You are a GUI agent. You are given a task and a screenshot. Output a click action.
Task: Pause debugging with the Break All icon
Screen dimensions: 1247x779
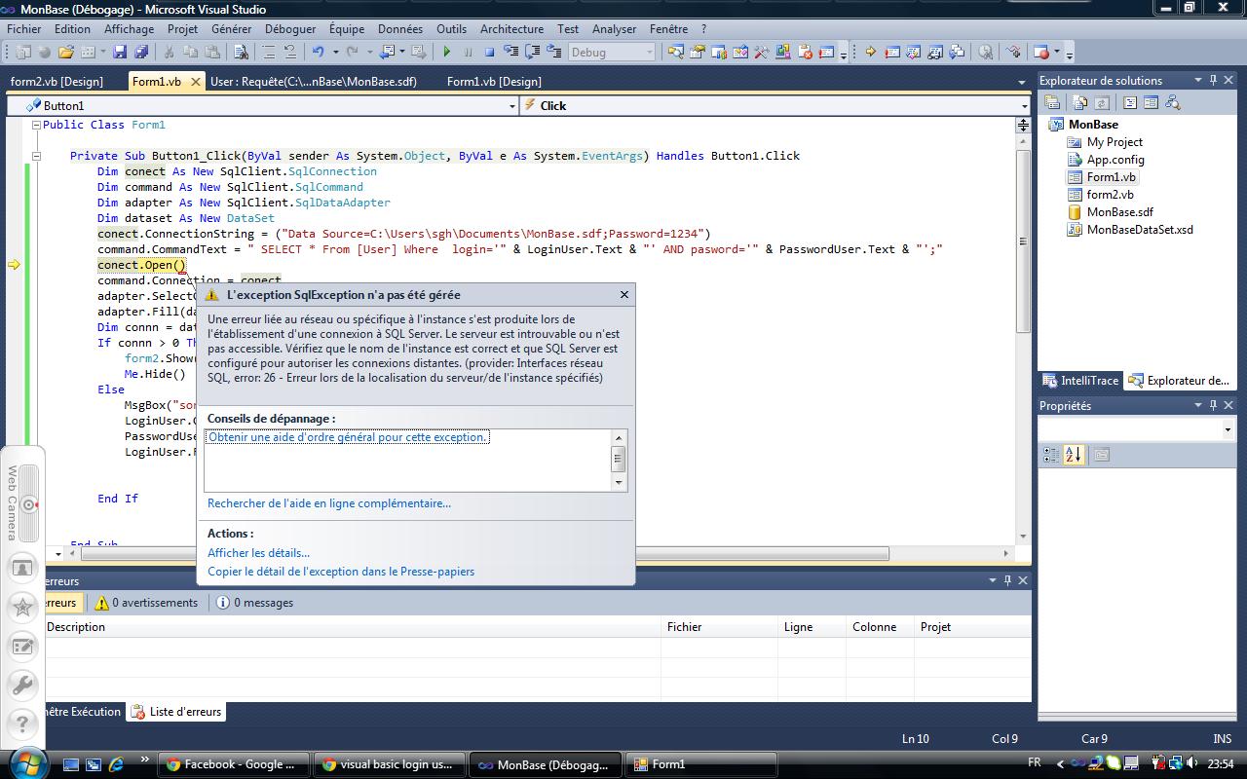(468, 52)
